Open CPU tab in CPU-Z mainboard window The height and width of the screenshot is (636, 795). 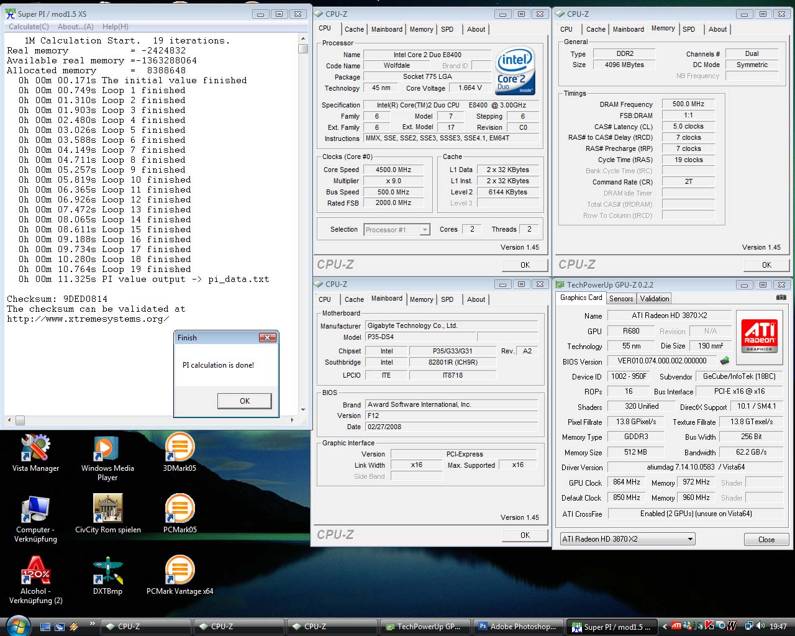click(x=325, y=299)
